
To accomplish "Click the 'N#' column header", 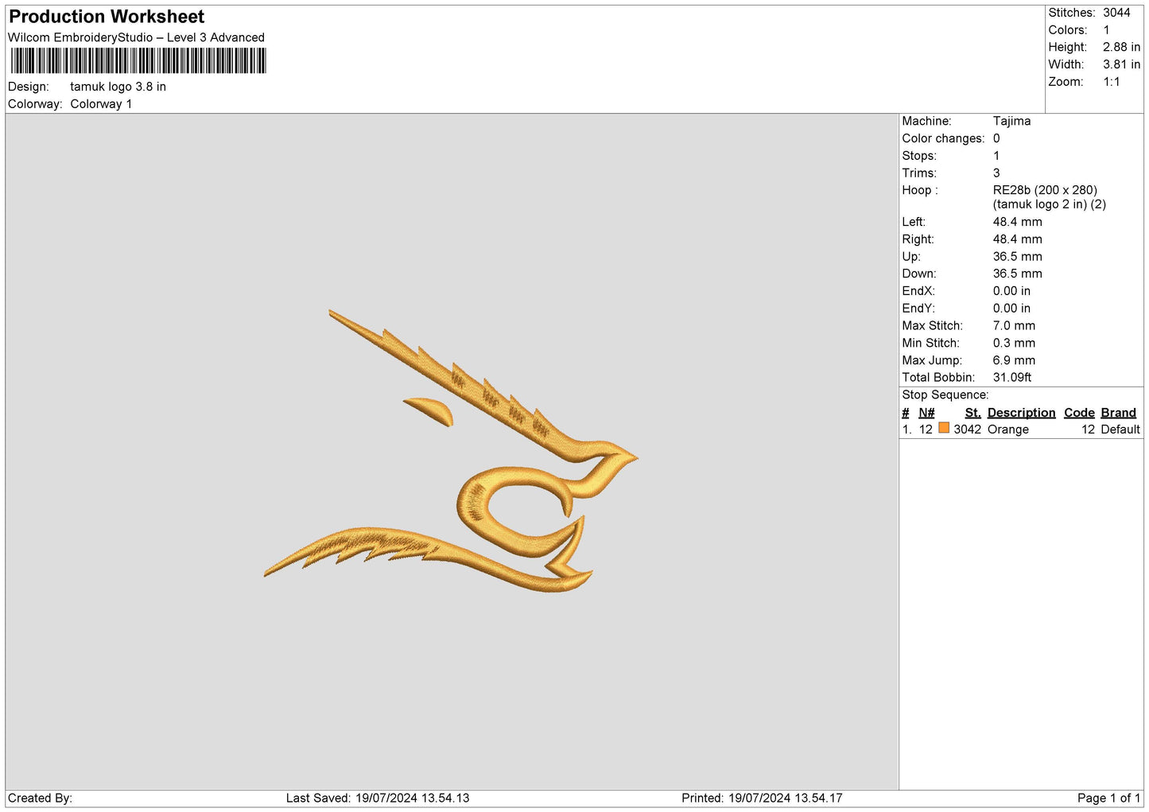I will pyautogui.click(x=926, y=413).
